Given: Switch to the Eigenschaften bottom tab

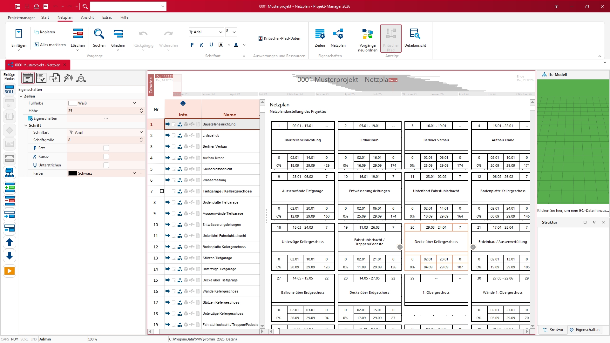Looking at the screenshot, I should [584, 330].
